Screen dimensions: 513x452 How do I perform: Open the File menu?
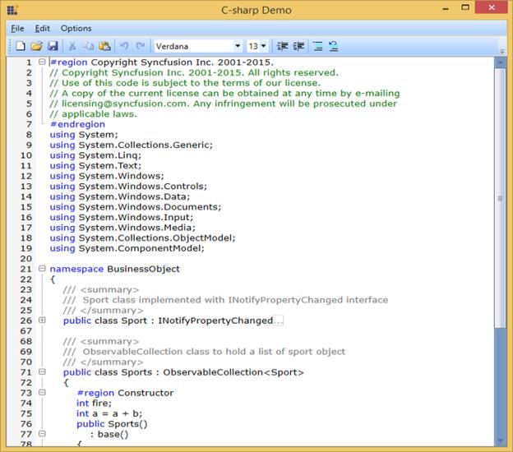(x=17, y=29)
